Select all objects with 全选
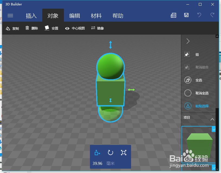This screenshot has width=221, height=173. (193, 80)
